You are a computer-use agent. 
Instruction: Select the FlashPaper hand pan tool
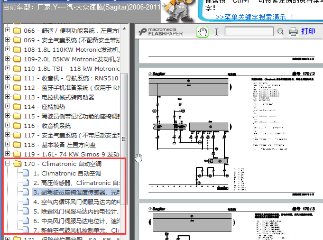(202, 32)
